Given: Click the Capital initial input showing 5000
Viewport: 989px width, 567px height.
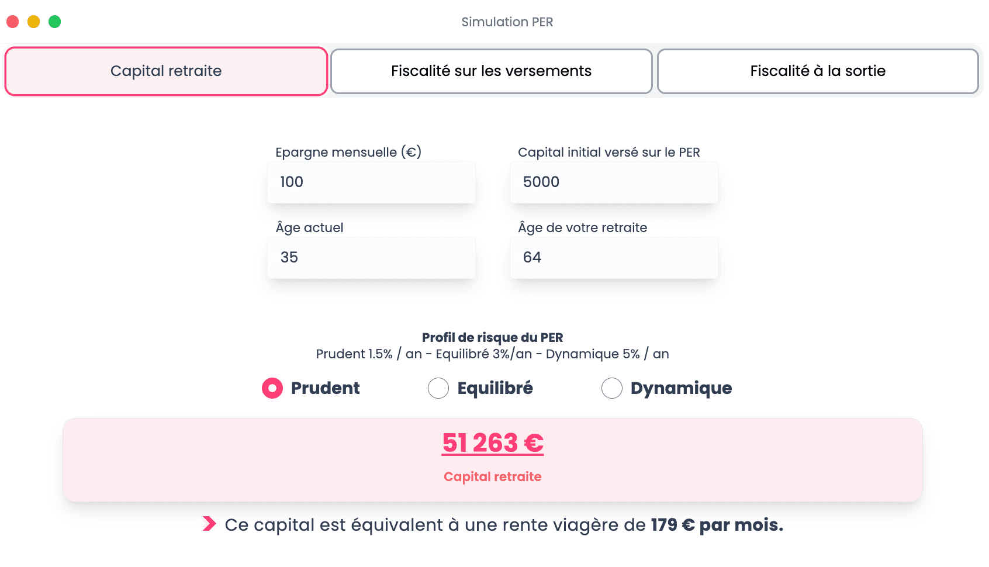Looking at the screenshot, I should [x=613, y=182].
